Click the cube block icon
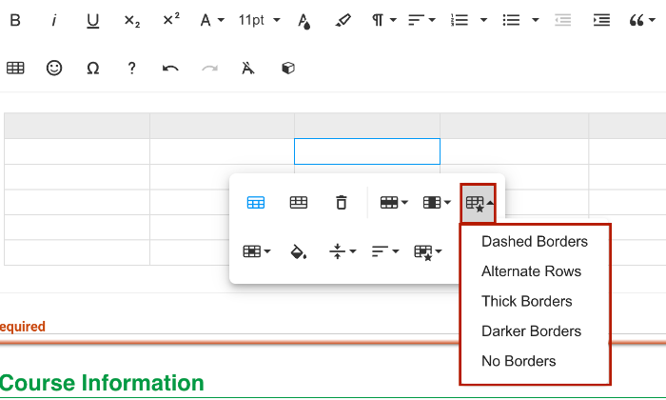Image resolution: width=666 pixels, height=400 pixels. point(288,68)
